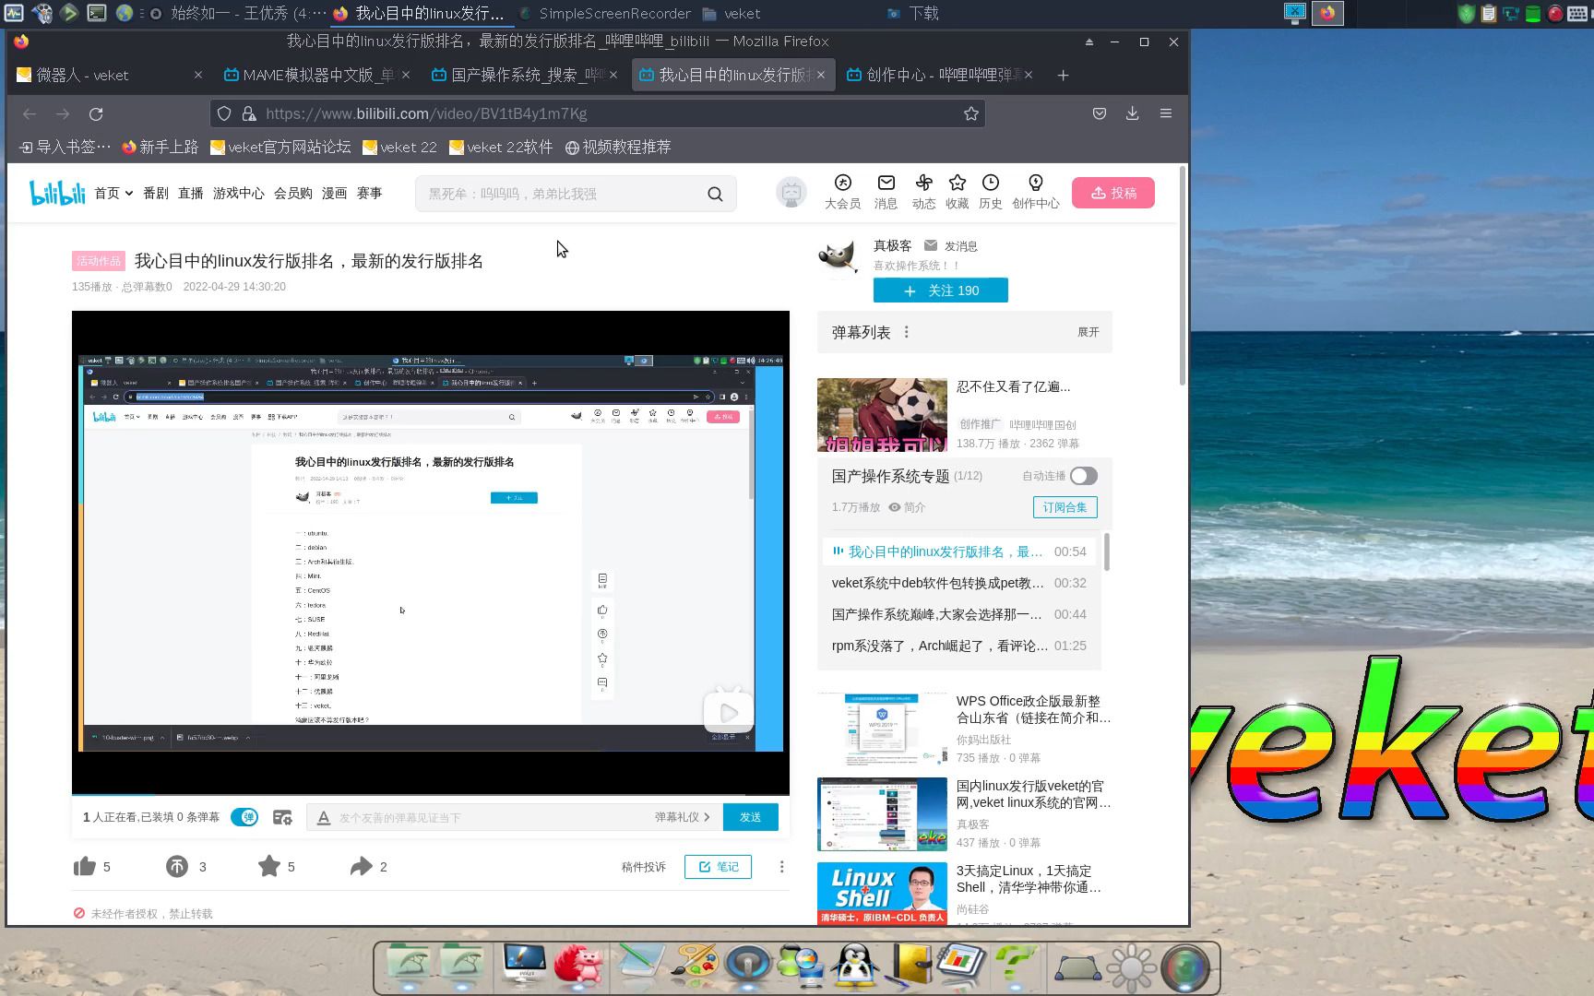1594x996 pixels.
Task: Click the 订阅合集 subscribe button
Action: pos(1065,507)
